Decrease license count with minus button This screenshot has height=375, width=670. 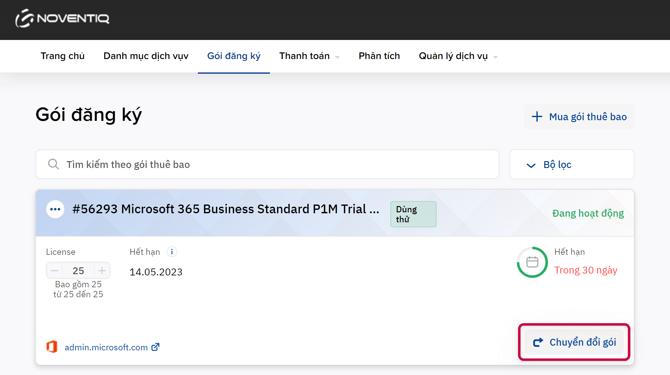55,271
